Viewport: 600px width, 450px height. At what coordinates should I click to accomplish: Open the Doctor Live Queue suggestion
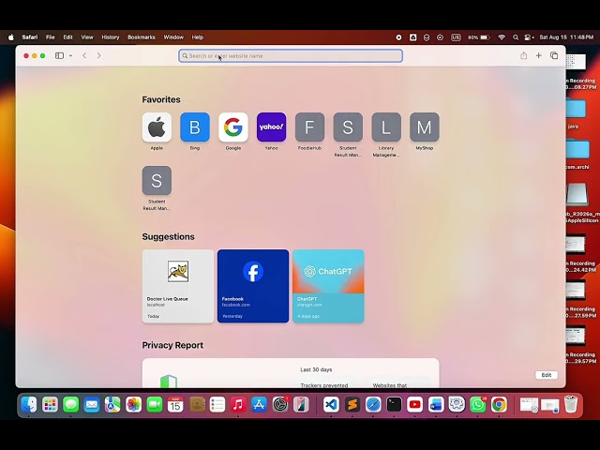pos(178,286)
